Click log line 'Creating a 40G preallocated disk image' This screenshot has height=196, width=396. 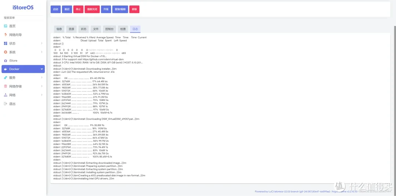99,176
